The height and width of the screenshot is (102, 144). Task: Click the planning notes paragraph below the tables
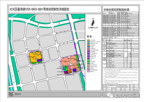pyautogui.click(x=120, y=75)
